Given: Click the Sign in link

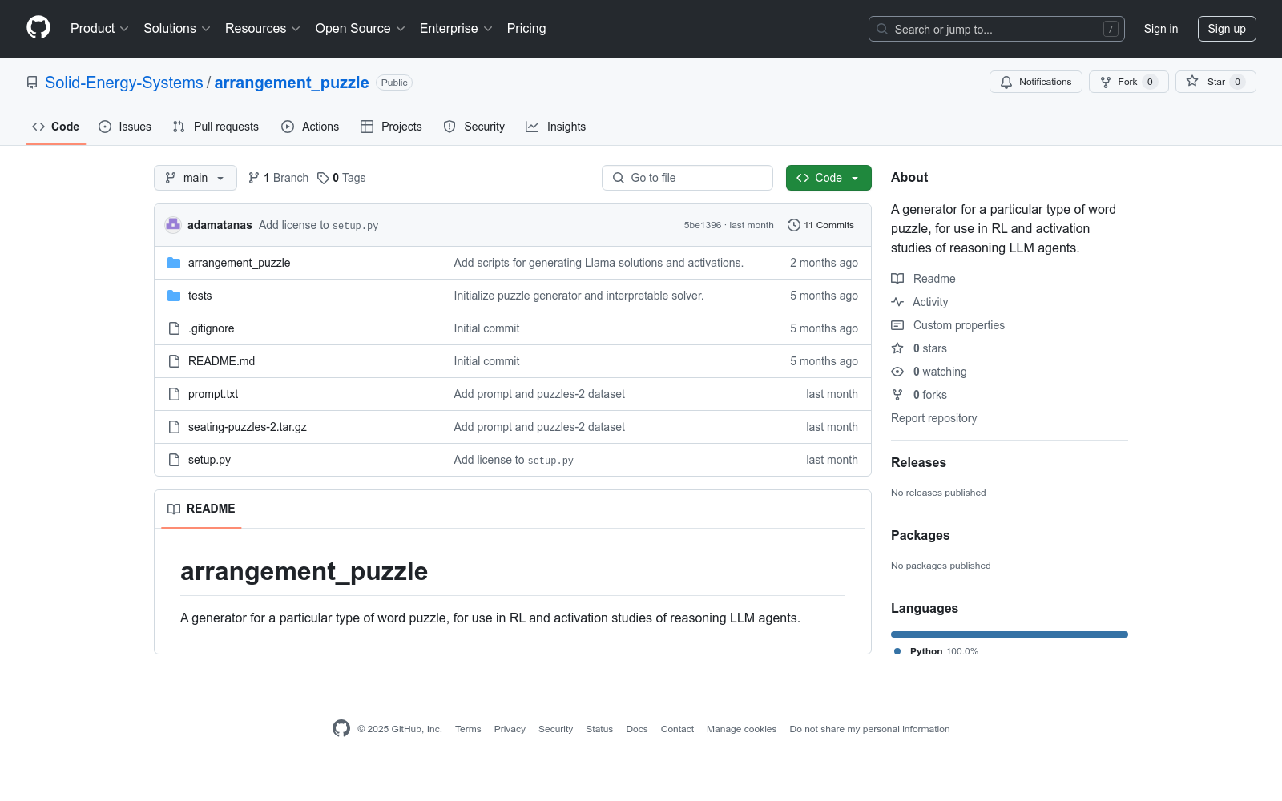Looking at the screenshot, I should [1161, 29].
